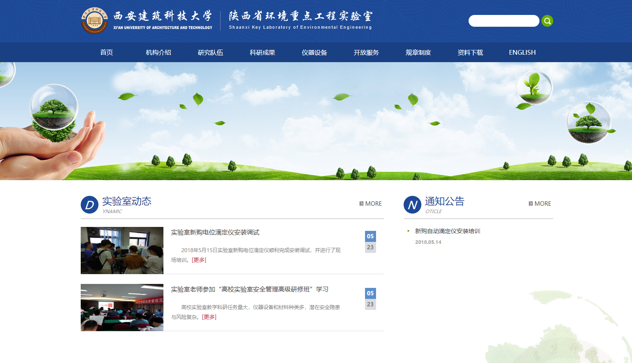This screenshot has height=363, width=632.
Task: Click the 实验室动态 section heading
Action: click(127, 201)
